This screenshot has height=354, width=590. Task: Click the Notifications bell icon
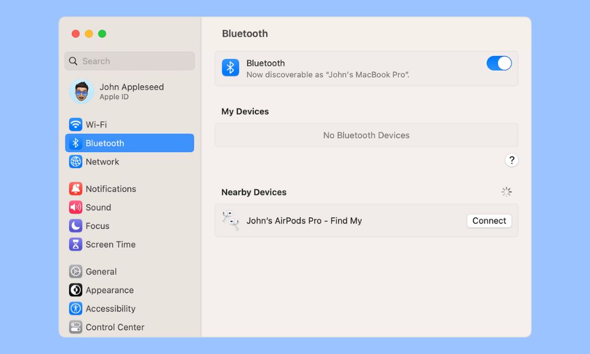point(76,189)
